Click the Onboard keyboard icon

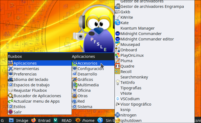[x=117, y=50]
